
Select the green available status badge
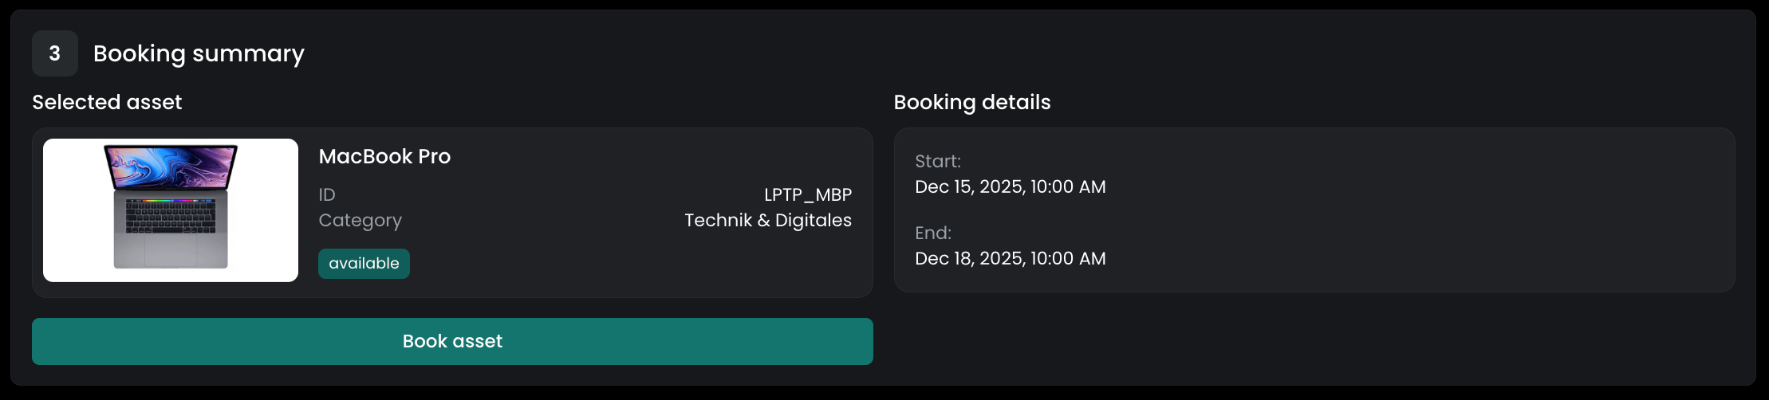364,264
